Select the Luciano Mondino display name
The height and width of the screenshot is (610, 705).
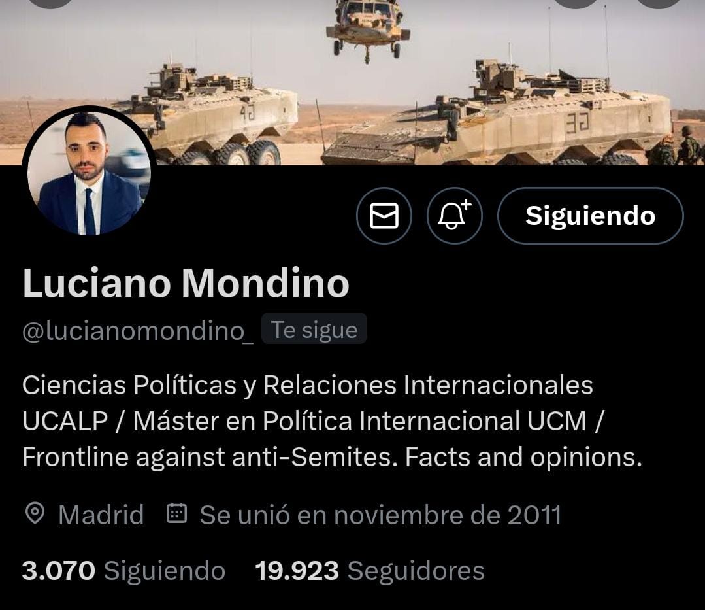click(186, 283)
